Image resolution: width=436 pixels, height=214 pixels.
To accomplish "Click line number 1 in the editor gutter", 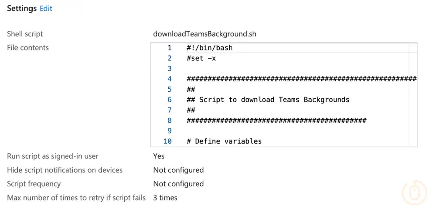I will click(x=169, y=48).
